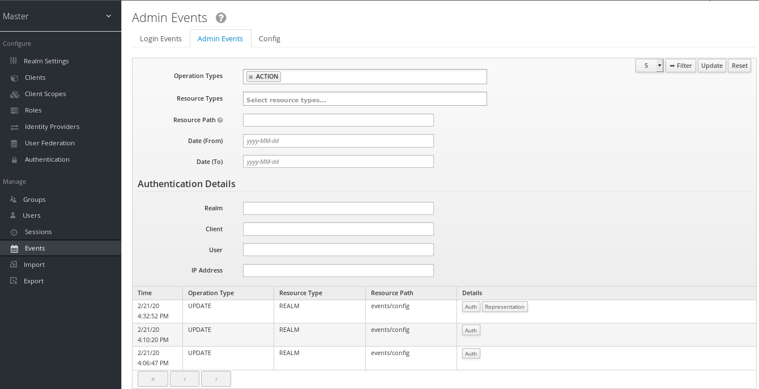
Task: Focus the IP Address input field
Action: pyautogui.click(x=338, y=270)
